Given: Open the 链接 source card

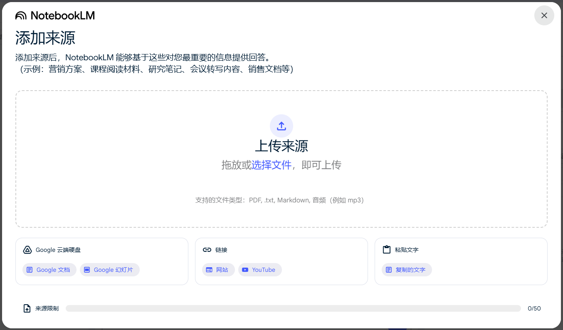Looking at the screenshot, I should (281, 261).
